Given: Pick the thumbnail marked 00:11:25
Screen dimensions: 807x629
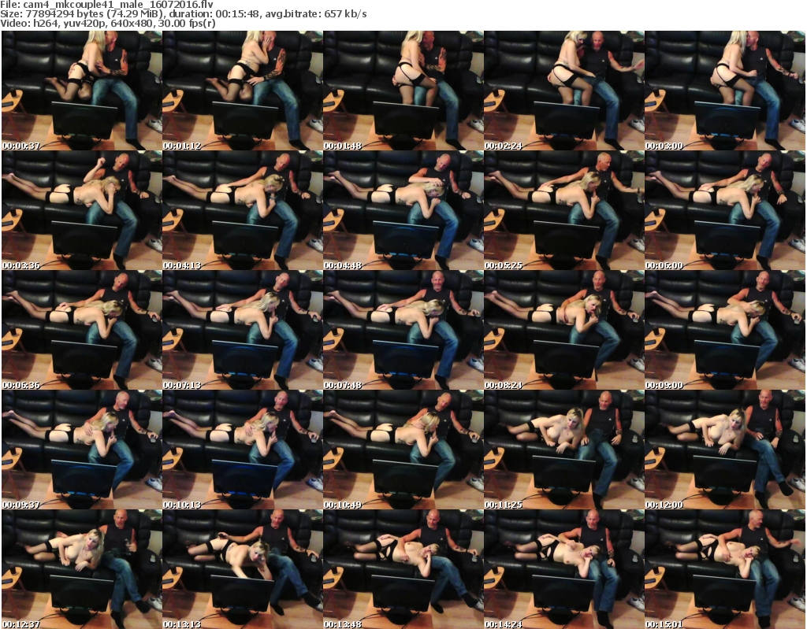Looking at the screenshot, I should 563,450.
